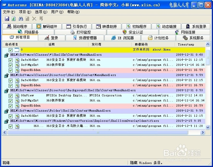Uncheck Safe360Ext under Folder\ShellEx ContextMenuHandlers
The width and height of the screenshot is (213, 167).
point(11,116)
